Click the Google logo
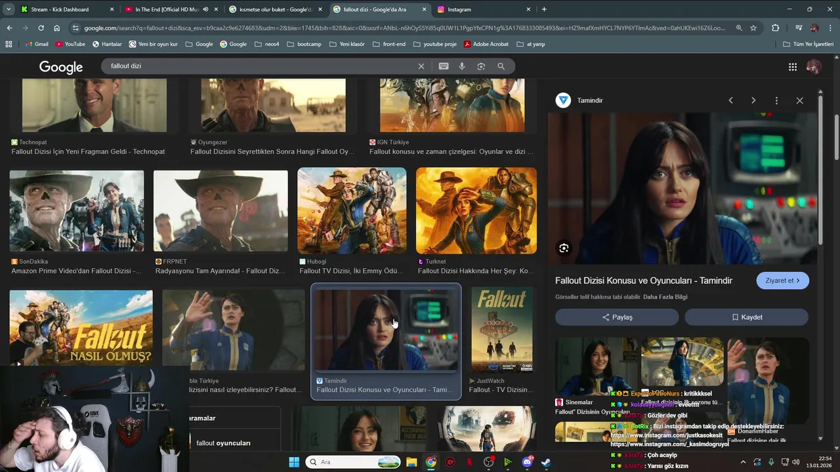This screenshot has height=472, width=840. click(61, 67)
